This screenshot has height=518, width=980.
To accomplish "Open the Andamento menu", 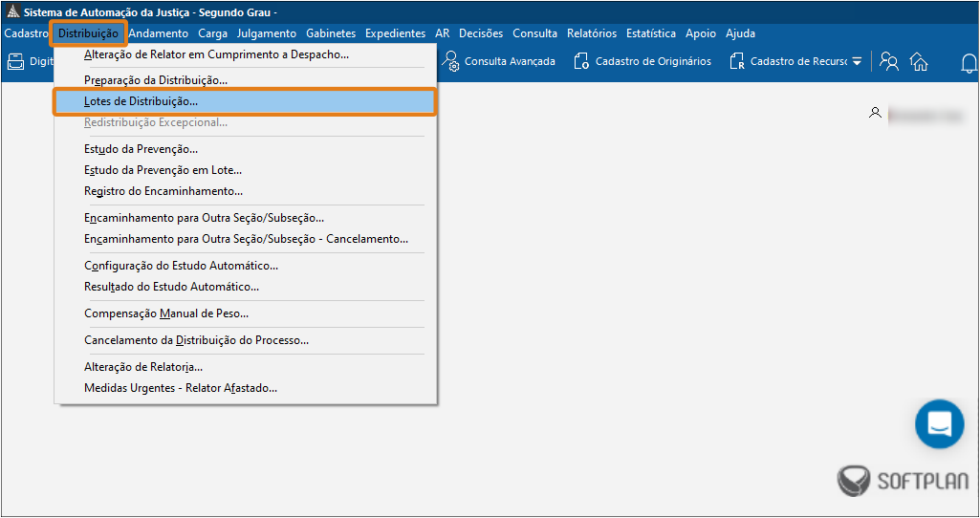I will 158,33.
